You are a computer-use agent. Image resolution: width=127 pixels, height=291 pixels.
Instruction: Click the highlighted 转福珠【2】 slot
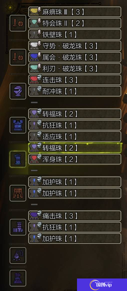point(75,148)
